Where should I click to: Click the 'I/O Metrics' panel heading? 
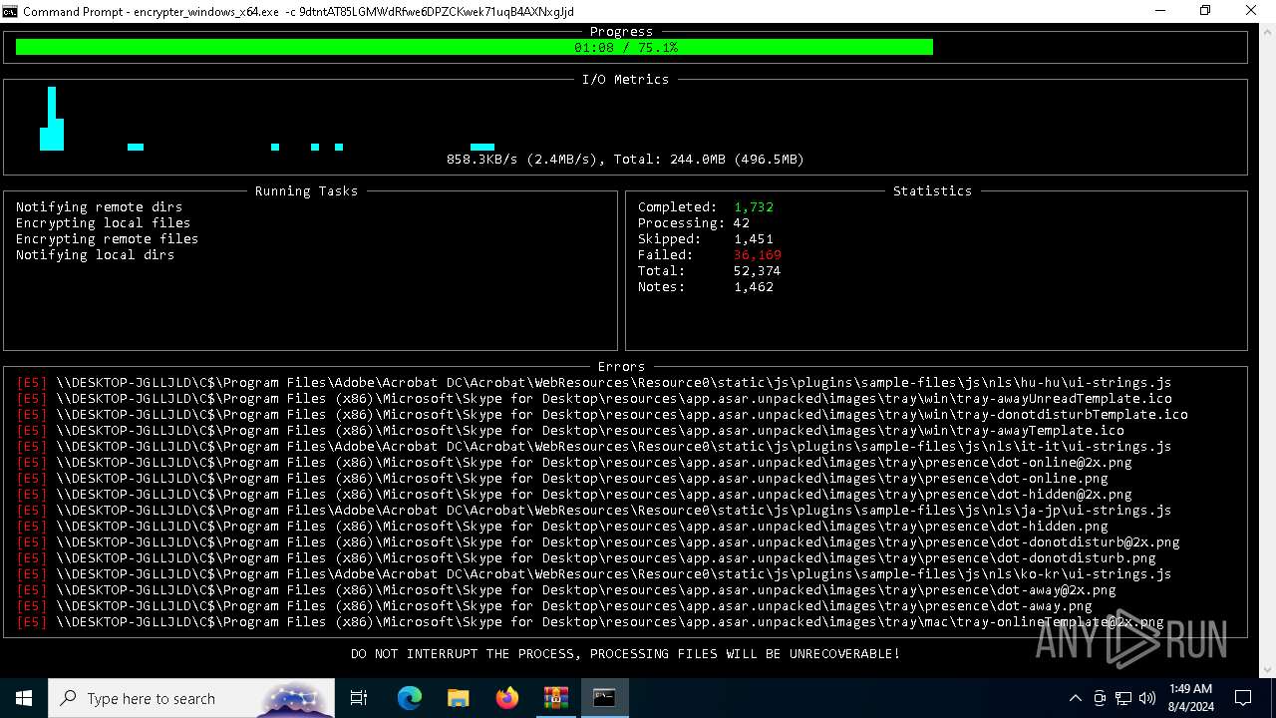pyautogui.click(x=625, y=79)
